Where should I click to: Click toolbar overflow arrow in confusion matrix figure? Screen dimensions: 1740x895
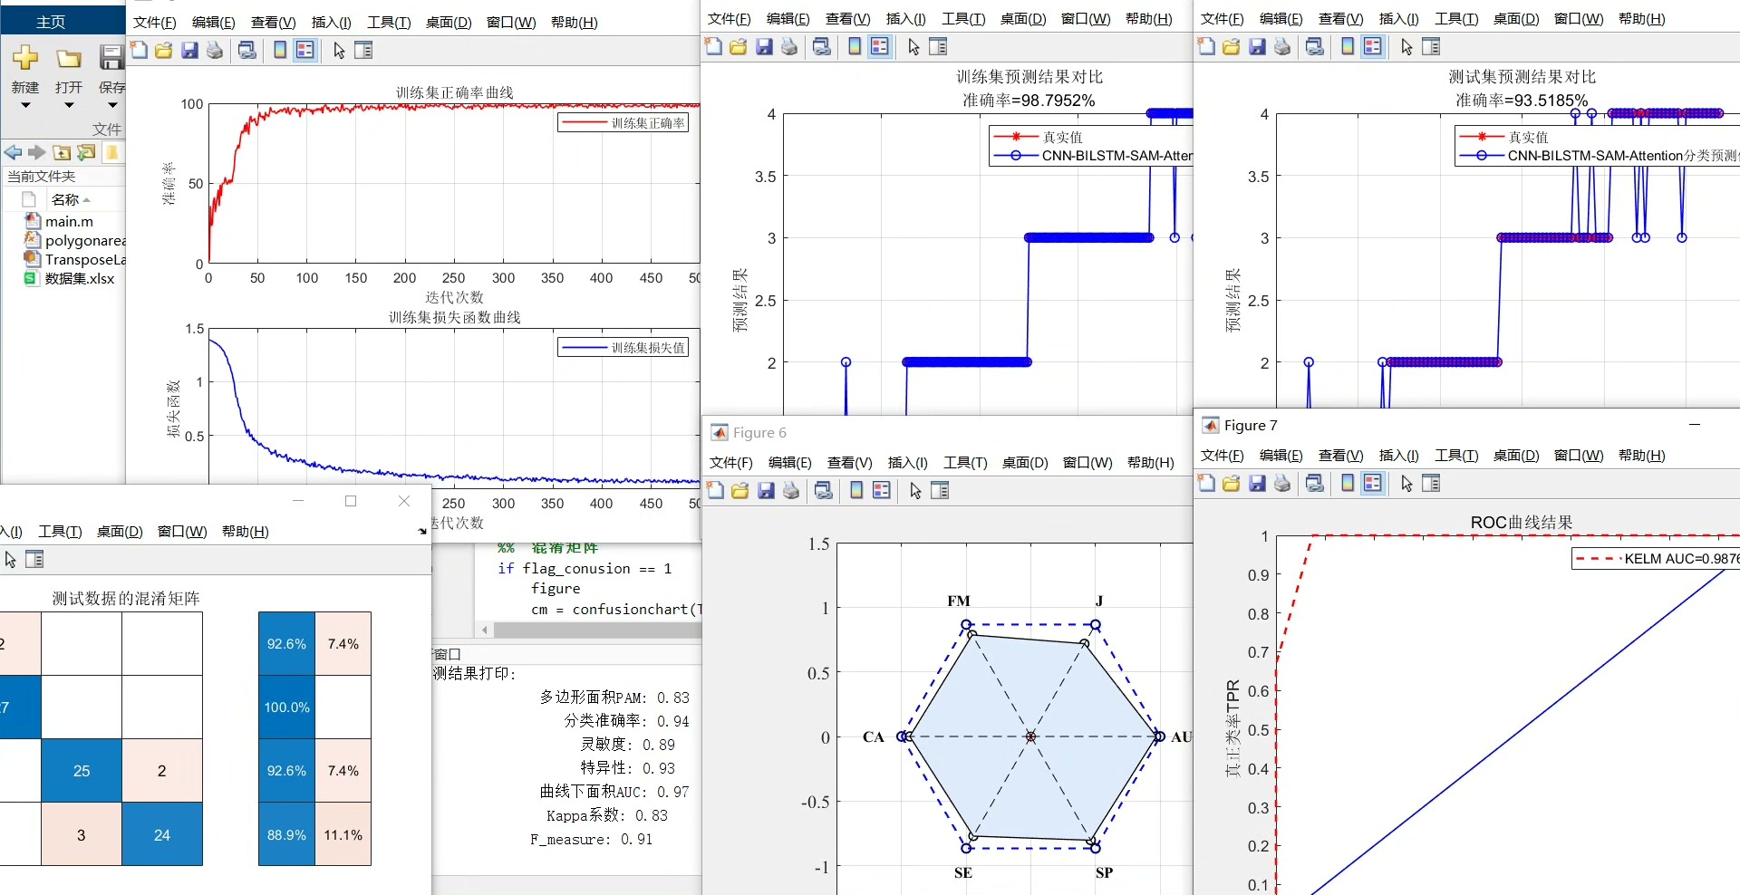tap(422, 532)
